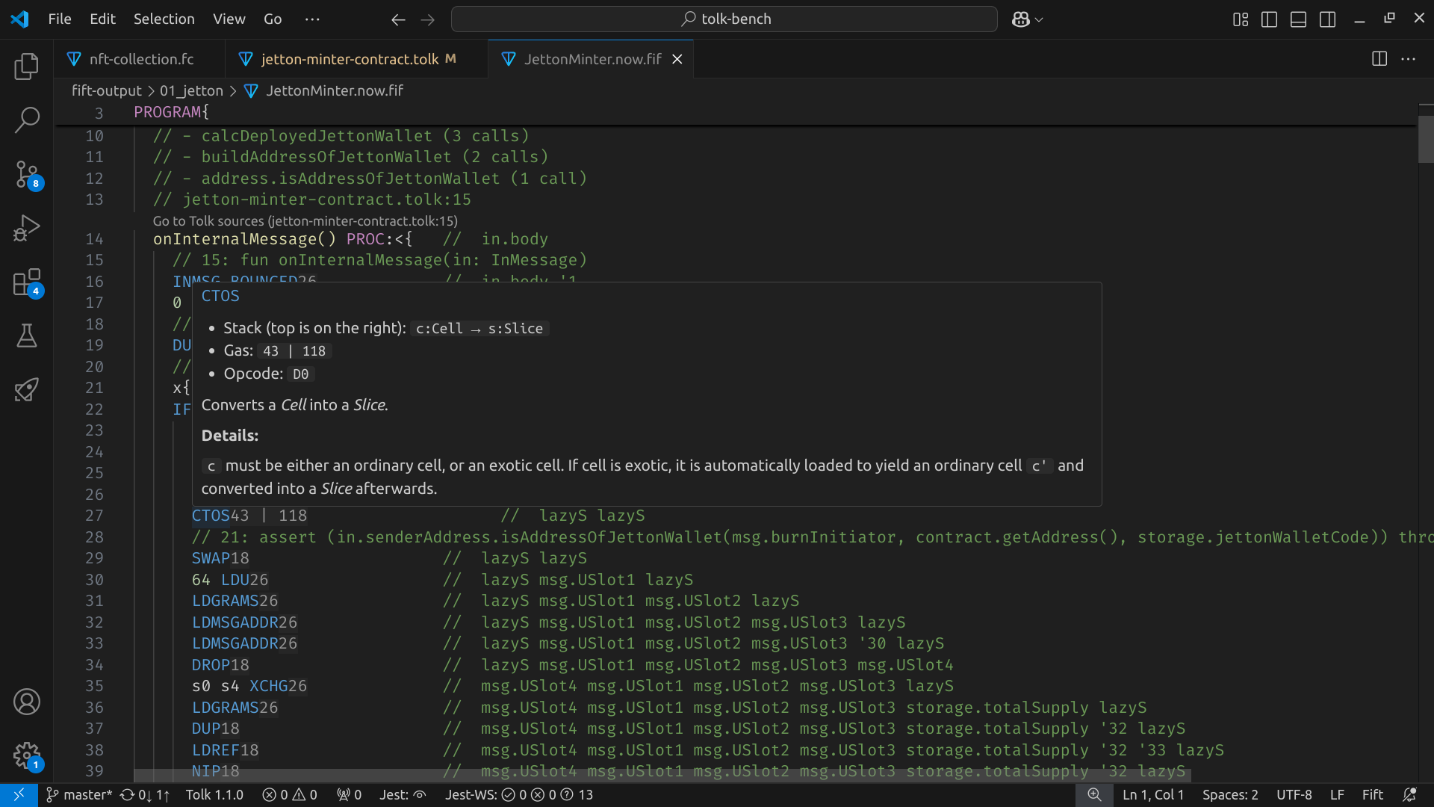Change indentation via Spaces: 2
Viewport: 1434px width, 807px height.
coord(1230,795)
